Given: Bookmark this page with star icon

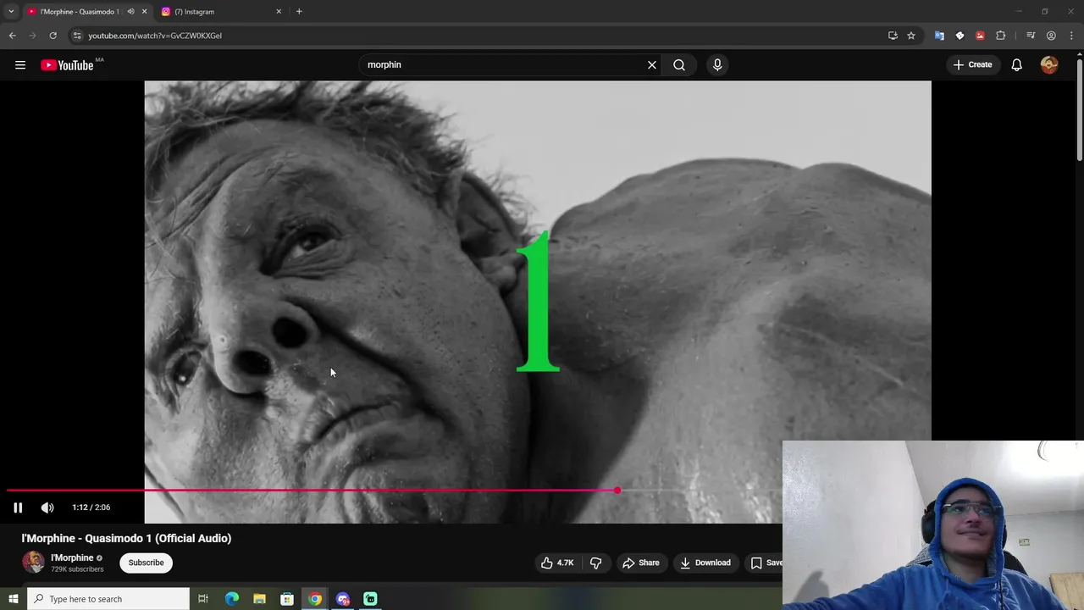Looking at the screenshot, I should tap(911, 36).
